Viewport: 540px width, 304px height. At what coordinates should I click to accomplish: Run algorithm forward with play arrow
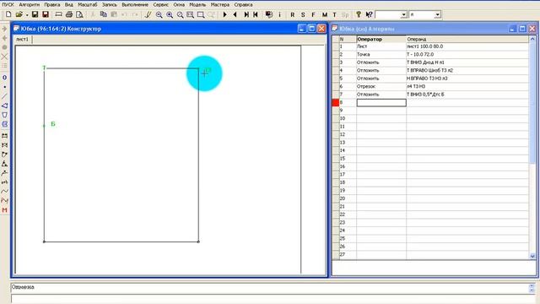(x=225, y=14)
